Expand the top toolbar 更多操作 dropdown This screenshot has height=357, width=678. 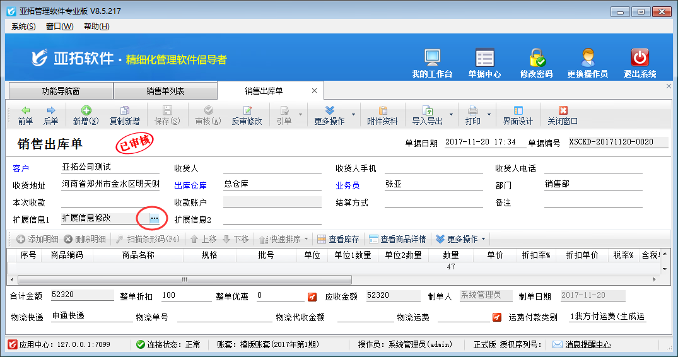coord(353,115)
